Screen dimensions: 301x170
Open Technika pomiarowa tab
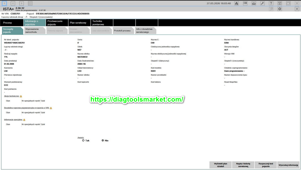[101, 23]
